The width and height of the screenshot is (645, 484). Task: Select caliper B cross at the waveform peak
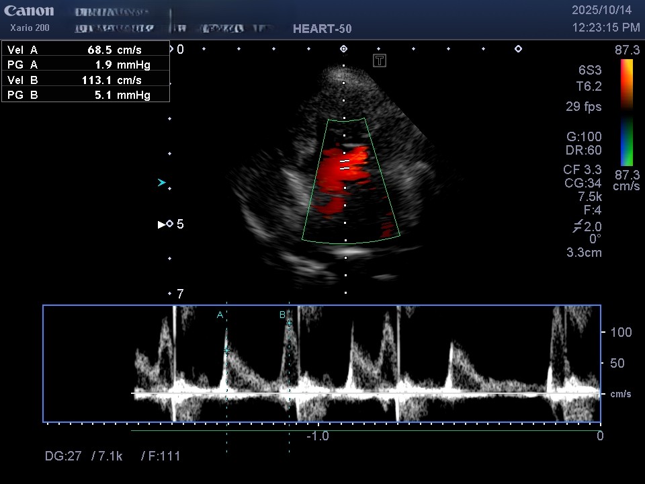tap(289, 323)
